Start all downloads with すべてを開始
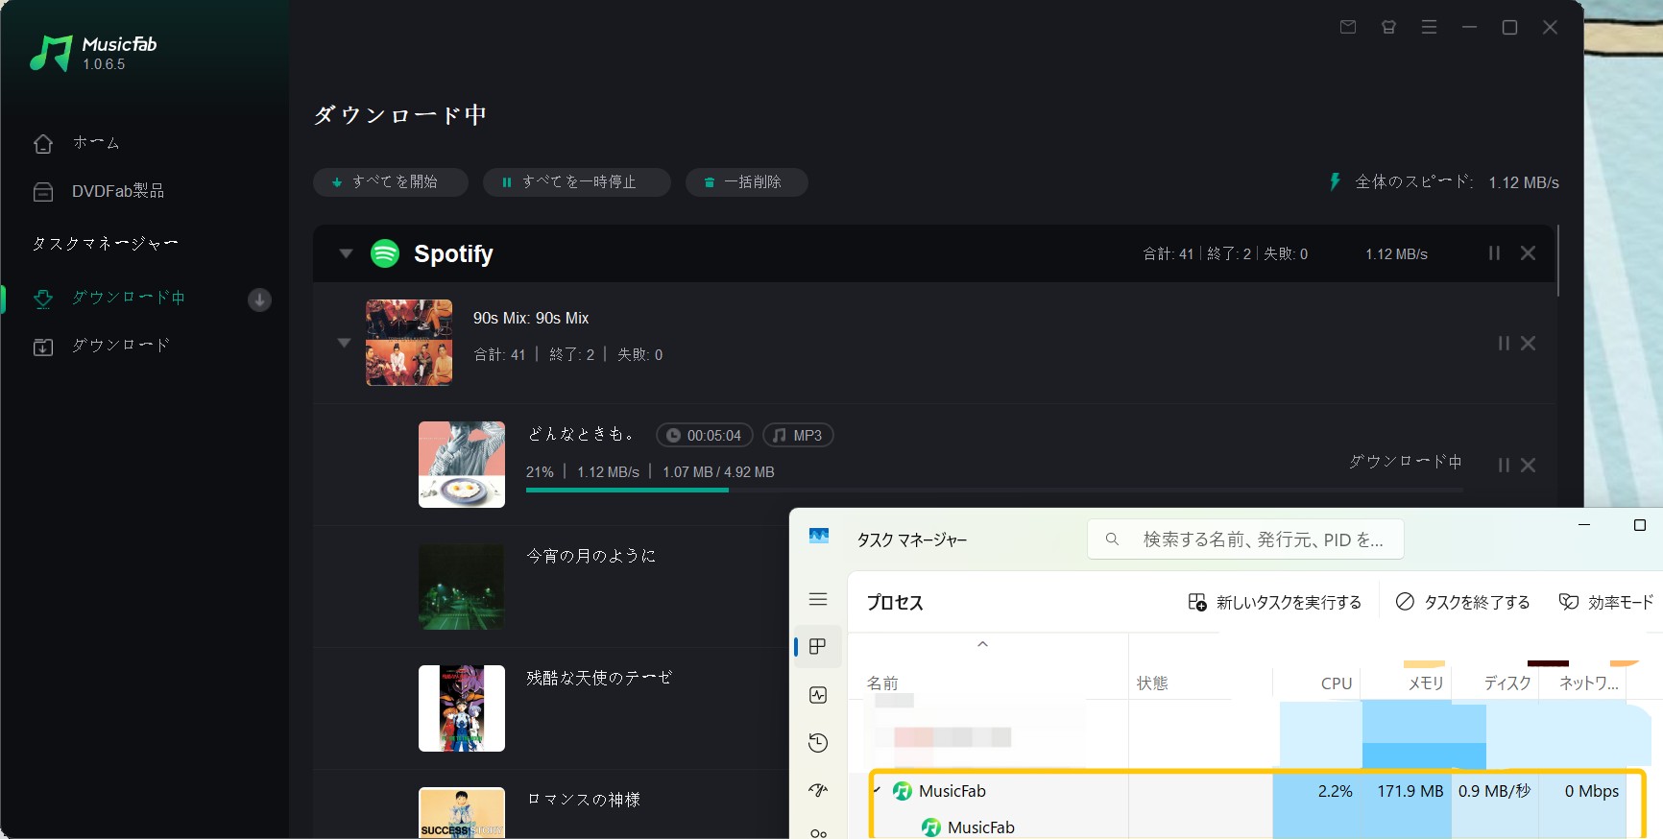This screenshot has height=839, width=1663. (391, 182)
